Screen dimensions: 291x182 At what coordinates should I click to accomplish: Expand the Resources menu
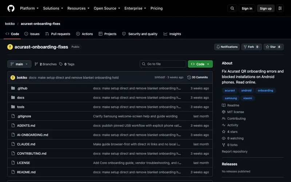(78, 8)
